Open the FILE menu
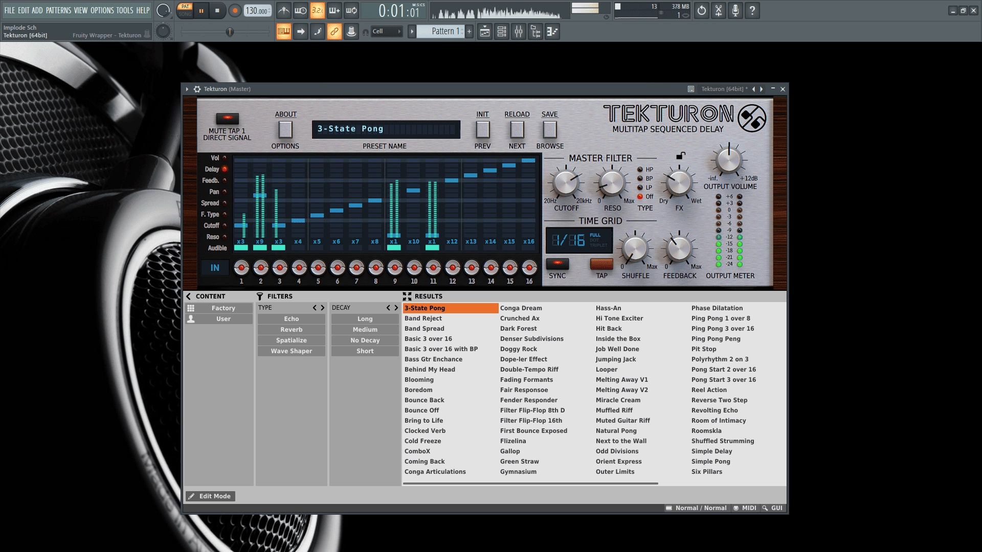The width and height of the screenshot is (982, 552). [10, 10]
